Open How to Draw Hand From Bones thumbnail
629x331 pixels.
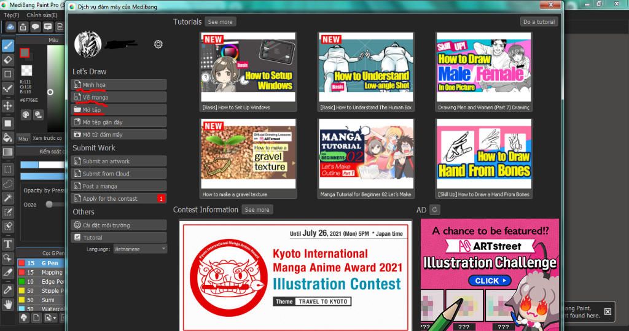(x=484, y=154)
